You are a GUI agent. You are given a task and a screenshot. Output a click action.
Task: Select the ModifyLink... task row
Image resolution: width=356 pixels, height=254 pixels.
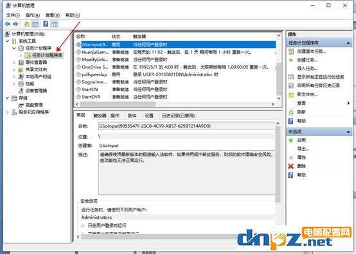[x=175, y=60]
